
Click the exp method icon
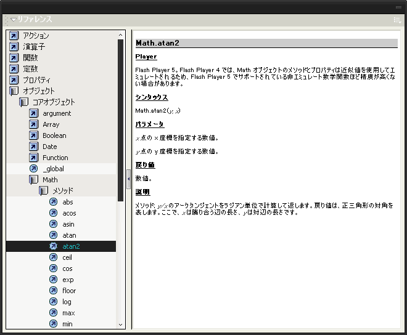[x=53, y=280]
